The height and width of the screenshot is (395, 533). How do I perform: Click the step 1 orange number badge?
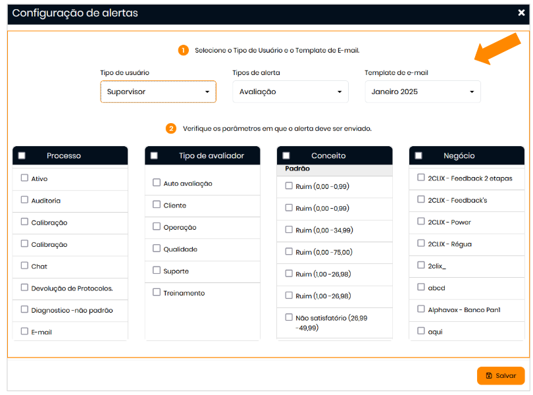pyautogui.click(x=183, y=50)
